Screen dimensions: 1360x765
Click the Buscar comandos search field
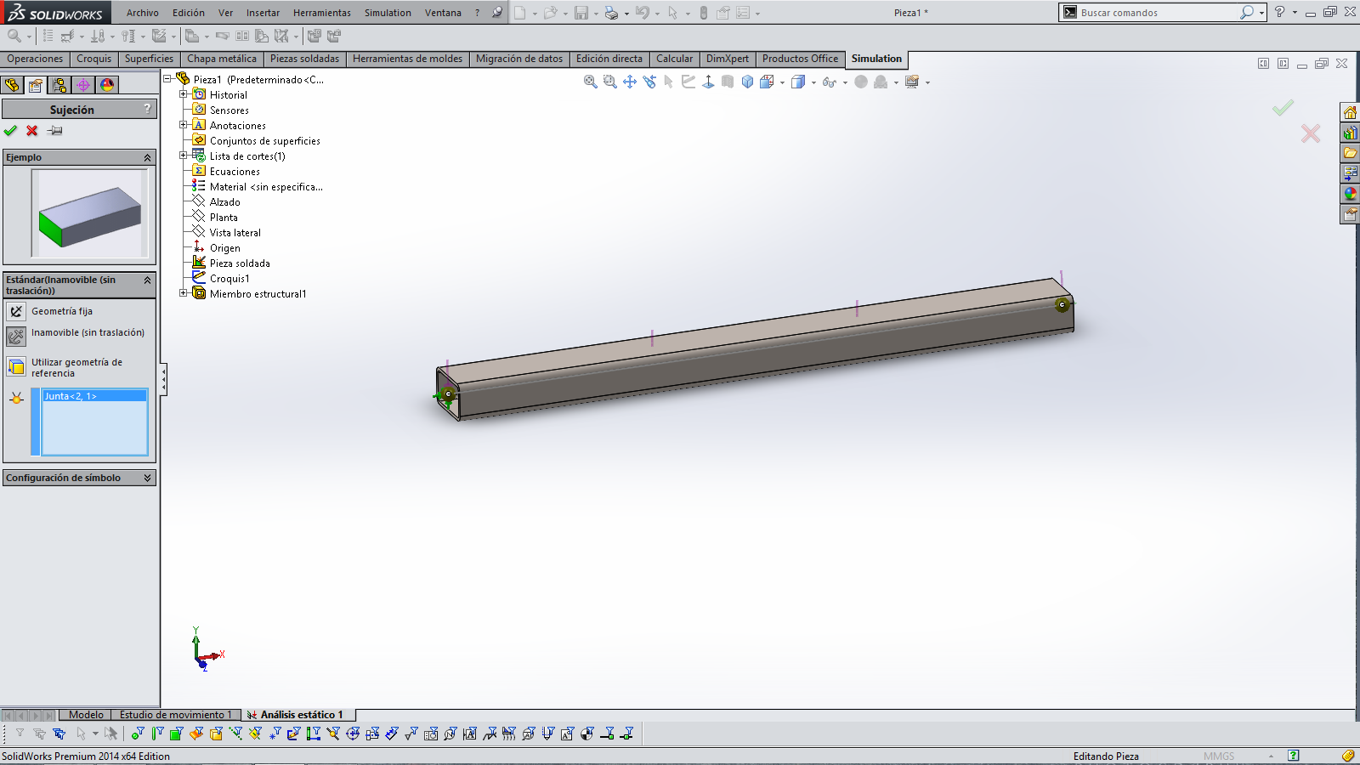1156,13
